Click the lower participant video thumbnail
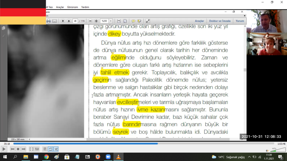 pyautogui.click(x=267, y=44)
